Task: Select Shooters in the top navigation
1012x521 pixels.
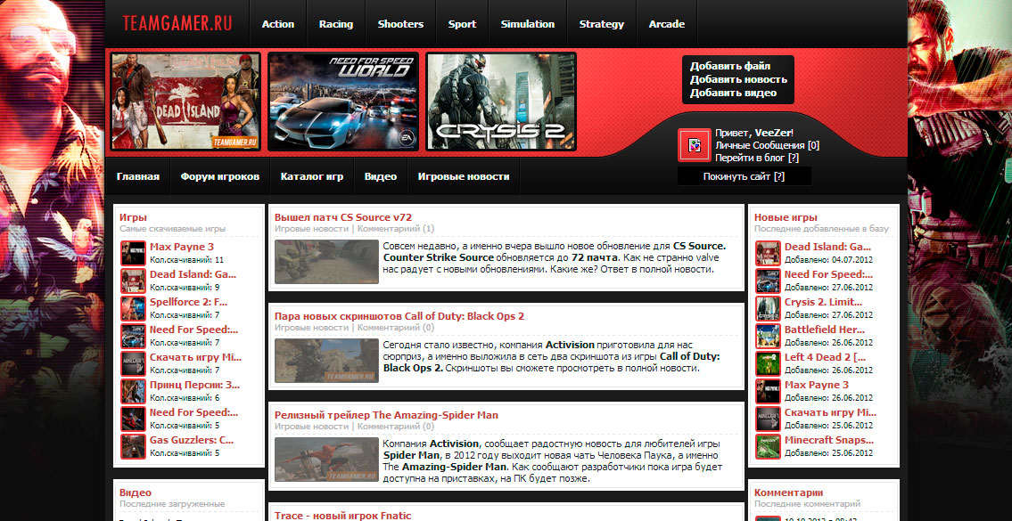Action: 401,24
